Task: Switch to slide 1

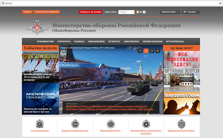Action: pyautogui.click(x=140, y=51)
